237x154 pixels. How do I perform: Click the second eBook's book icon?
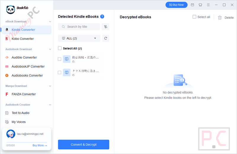(x=67, y=72)
